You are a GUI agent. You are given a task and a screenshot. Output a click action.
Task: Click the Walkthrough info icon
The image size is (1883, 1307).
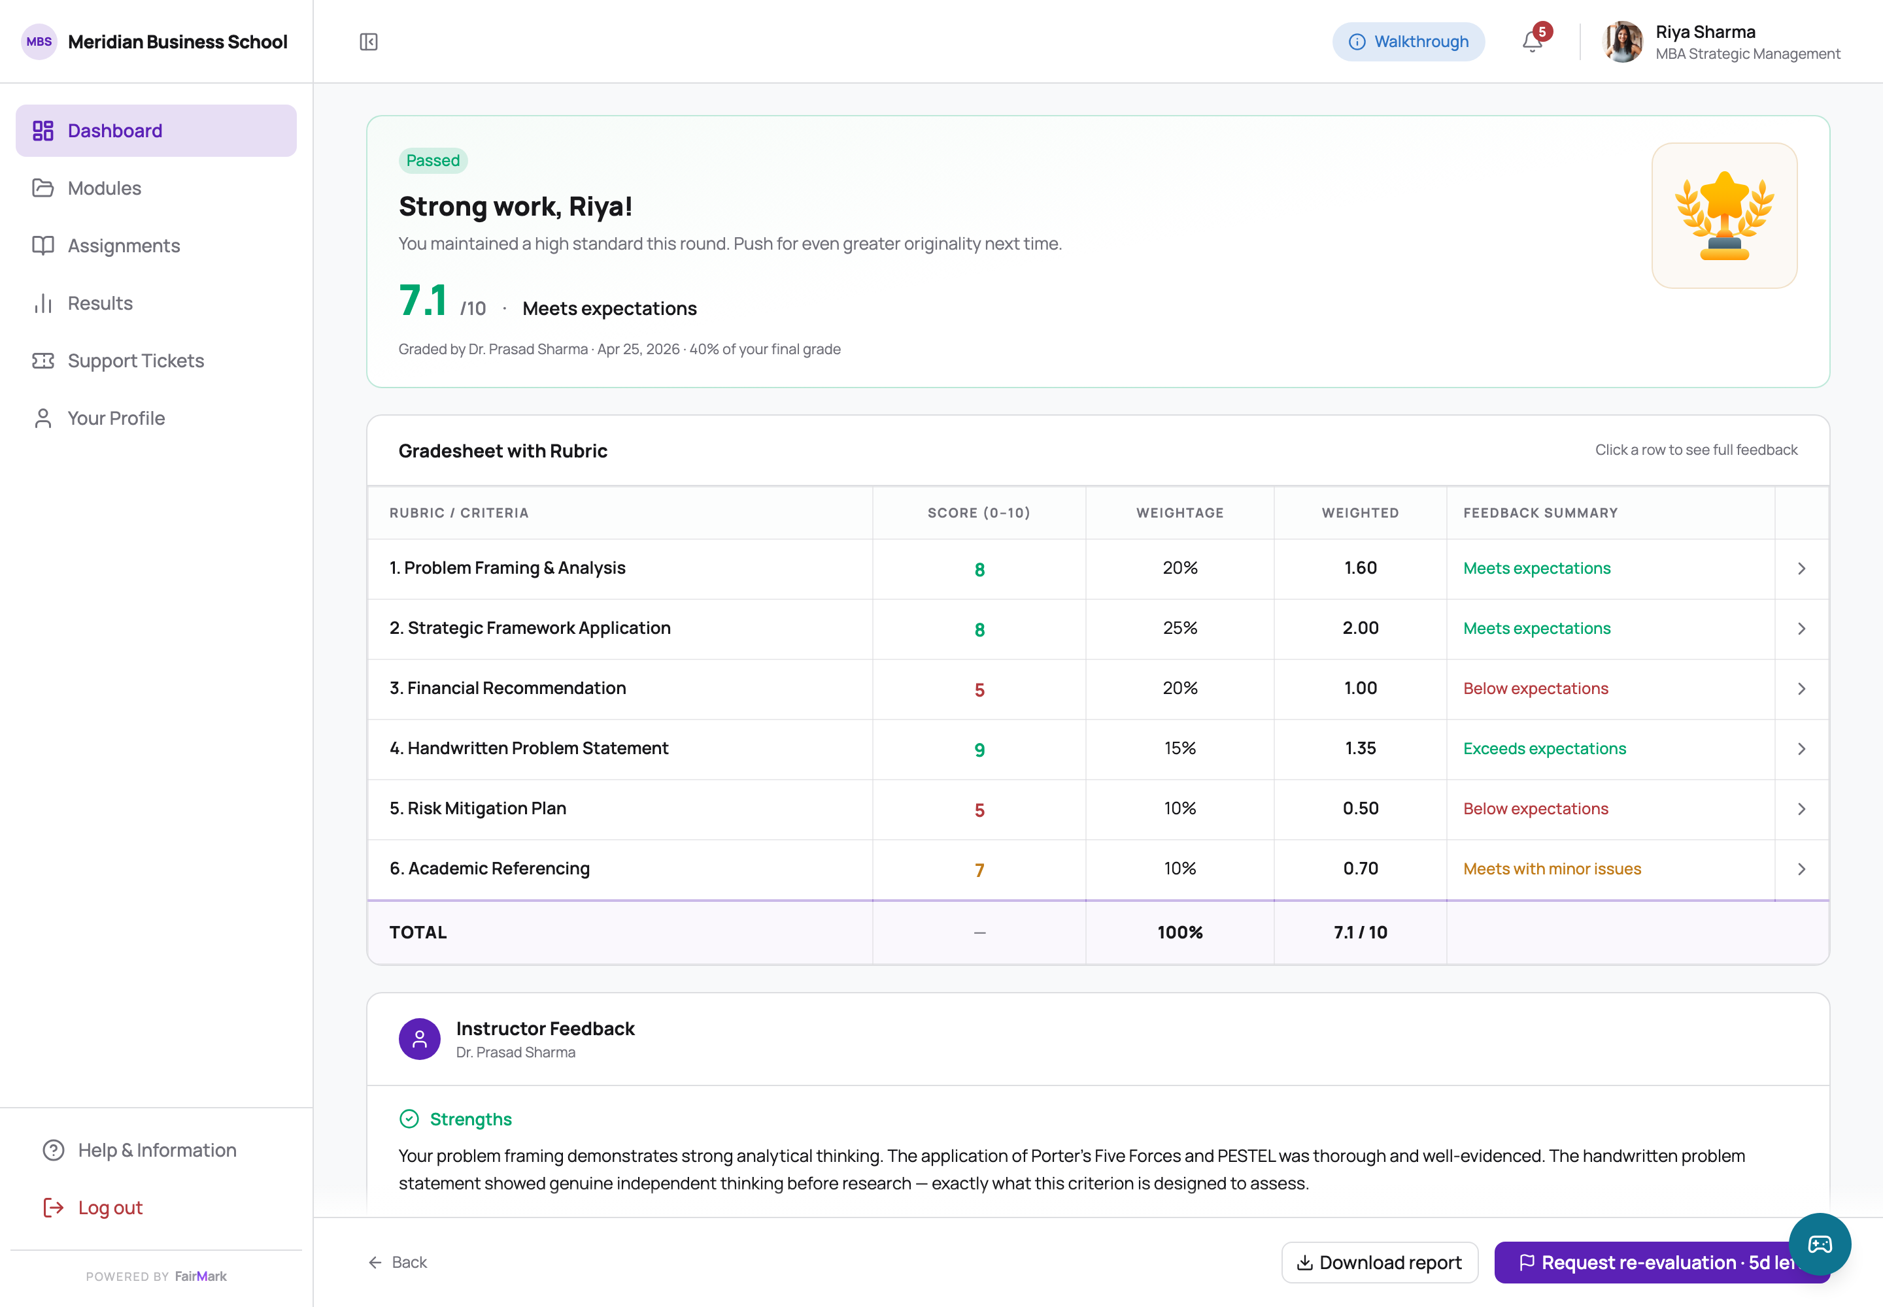(1357, 42)
